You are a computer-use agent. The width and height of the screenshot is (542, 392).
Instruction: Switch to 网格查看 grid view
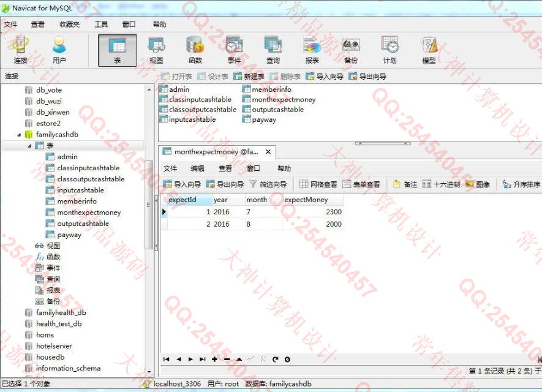[318, 184]
